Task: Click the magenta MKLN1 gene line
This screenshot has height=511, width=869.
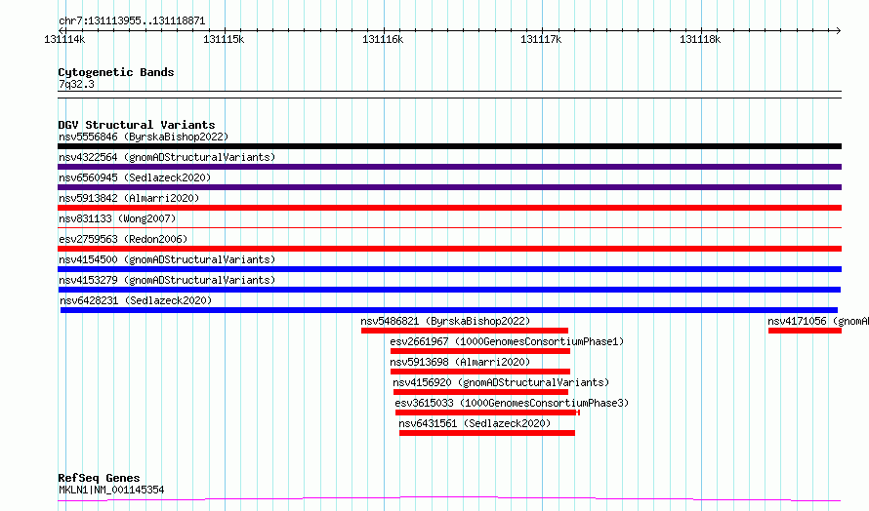Action: click(x=449, y=499)
